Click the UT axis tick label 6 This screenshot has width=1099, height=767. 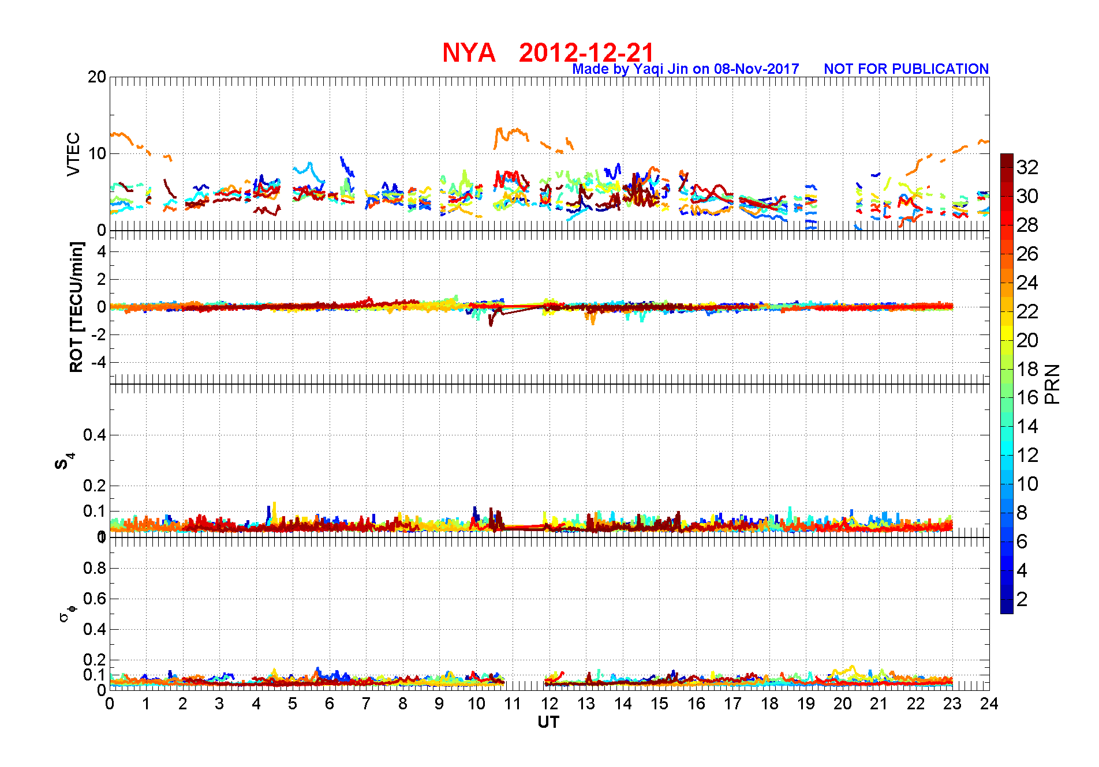(x=330, y=704)
